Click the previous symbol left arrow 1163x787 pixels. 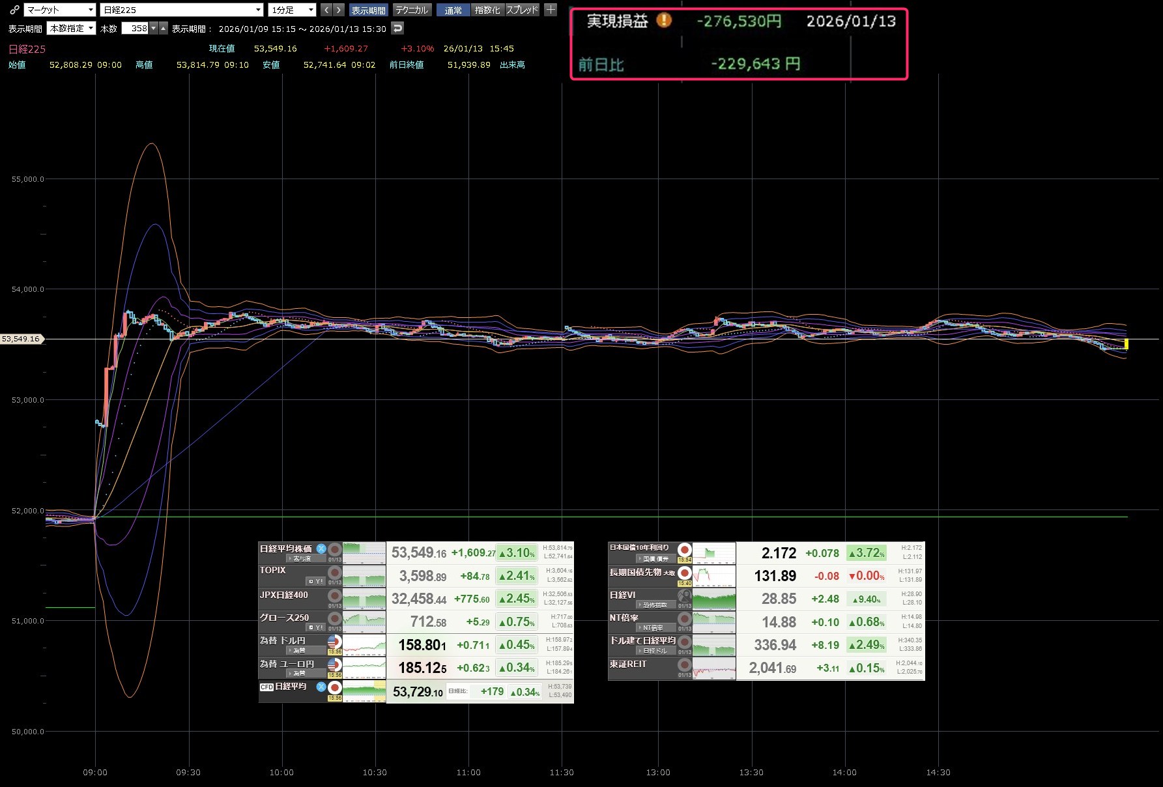tap(326, 10)
